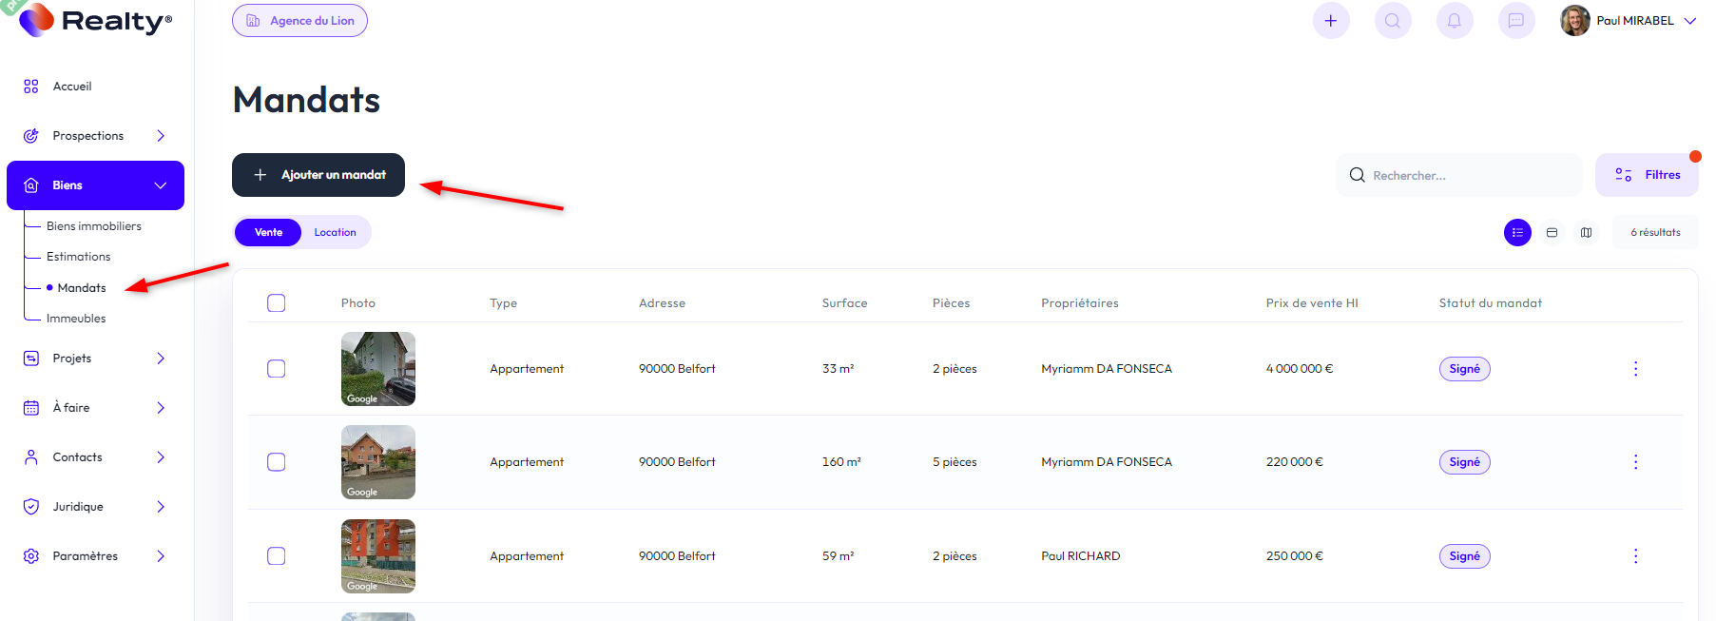This screenshot has width=1716, height=621.
Task: Open the messages chat icon
Action: click(1515, 21)
